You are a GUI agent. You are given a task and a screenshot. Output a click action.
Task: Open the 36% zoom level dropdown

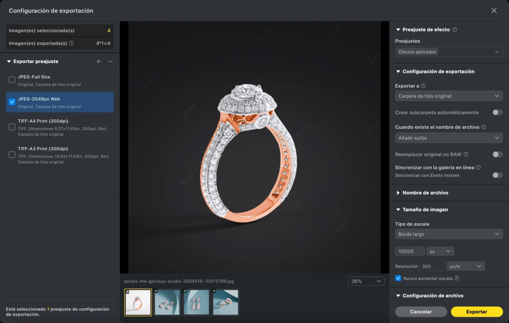pyautogui.click(x=366, y=281)
